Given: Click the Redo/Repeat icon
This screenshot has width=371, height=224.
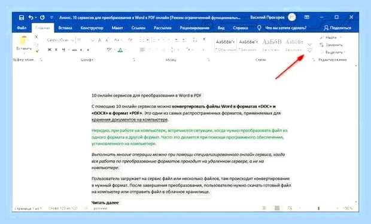Looking at the screenshot, I should click(42, 17).
